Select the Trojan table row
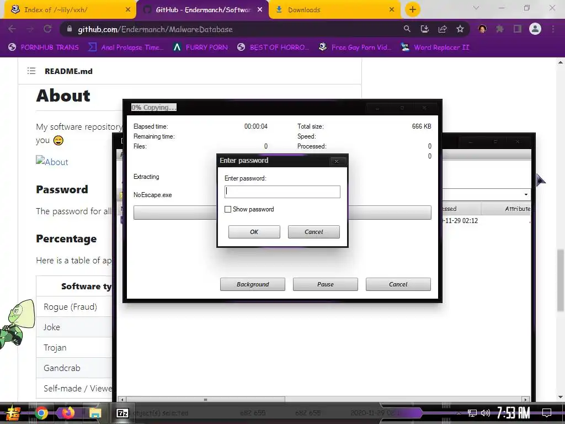The image size is (565, 424). pos(74,348)
